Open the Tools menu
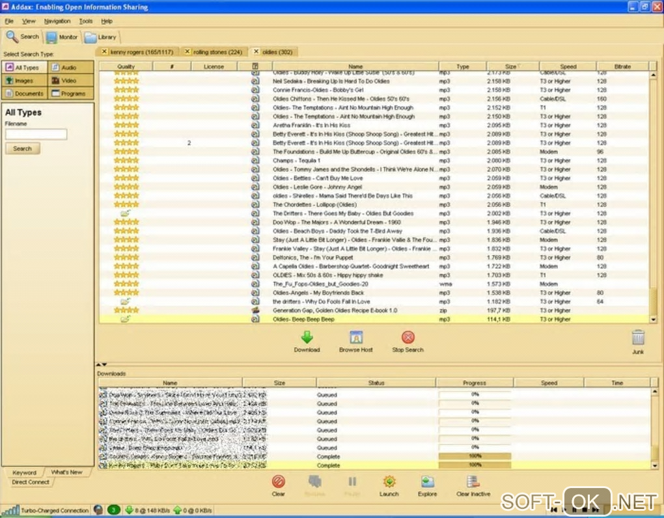Viewport: 664px width, 518px height. (x=86, y=21)
